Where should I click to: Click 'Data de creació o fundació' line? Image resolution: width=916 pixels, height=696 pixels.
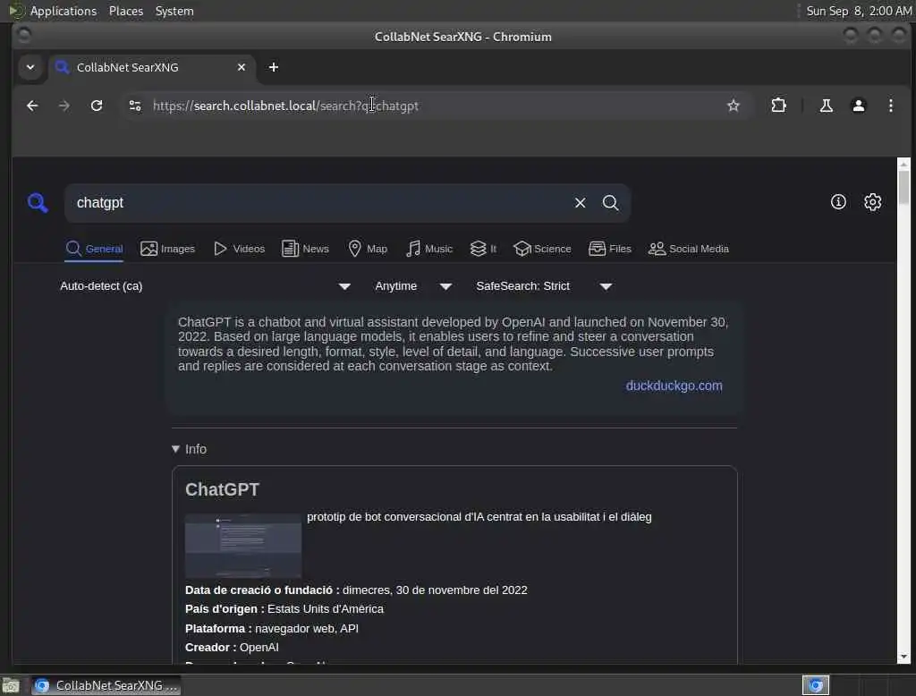tap(356, 590)
